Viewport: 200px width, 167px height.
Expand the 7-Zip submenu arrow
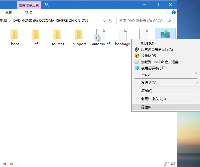[196, 74]
